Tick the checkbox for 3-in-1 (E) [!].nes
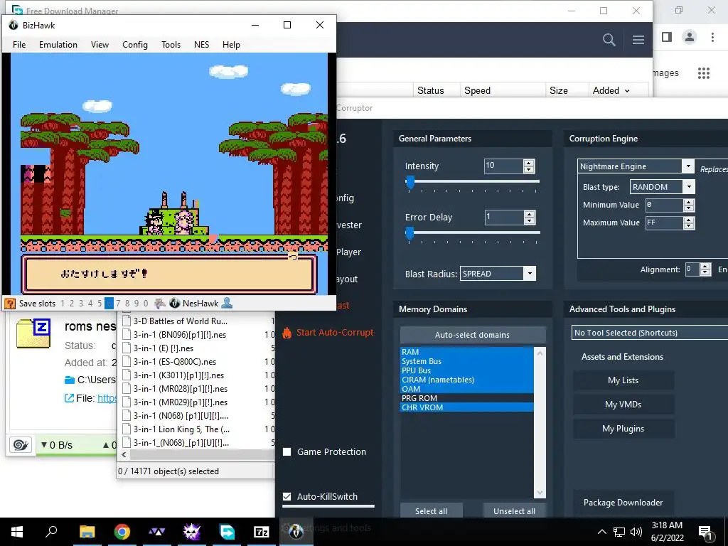Viewport: 728px width, 546px height. tap(127, 348)
